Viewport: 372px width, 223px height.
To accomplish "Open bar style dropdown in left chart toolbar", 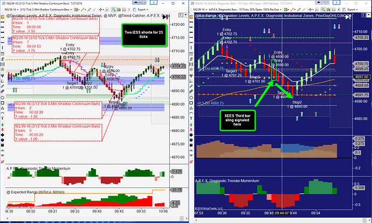I will pyautogui.click(x=77, y=10).
